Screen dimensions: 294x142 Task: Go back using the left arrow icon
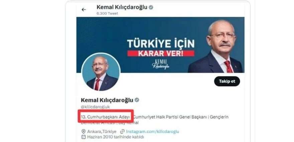(x=84, y=10)
